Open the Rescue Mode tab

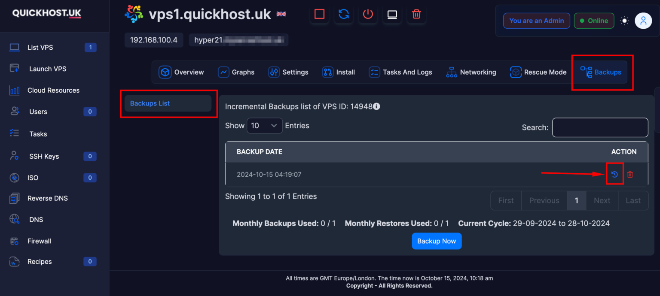tap(538, 72)
